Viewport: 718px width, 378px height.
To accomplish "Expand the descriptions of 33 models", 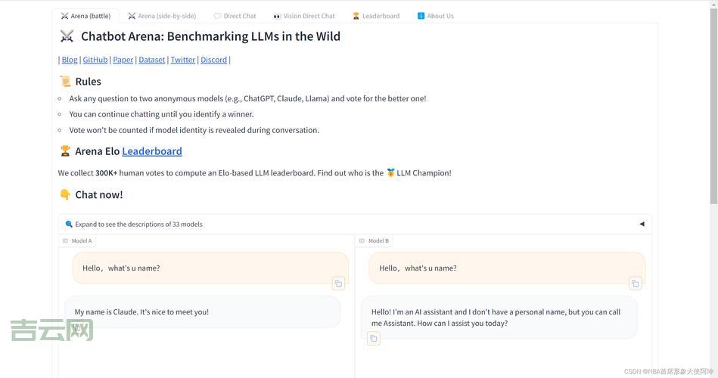I will point(138,224).
